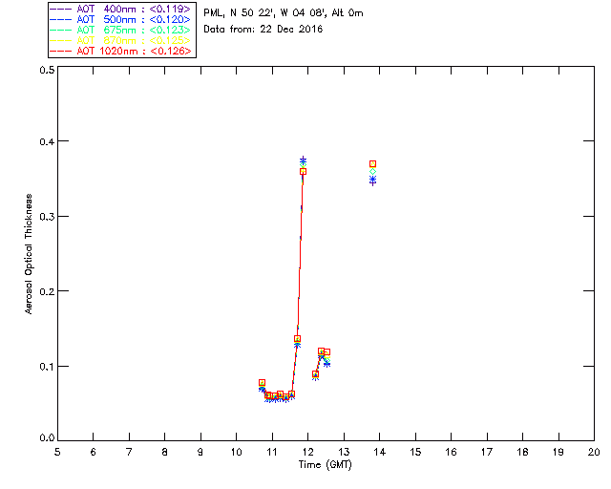Click the steep red line rising toward 0.36
Screen dimensions: 611x489
[300, 257]
